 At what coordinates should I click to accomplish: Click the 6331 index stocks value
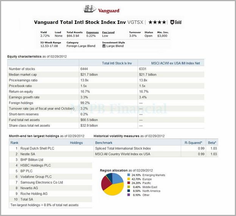[143, 69]
